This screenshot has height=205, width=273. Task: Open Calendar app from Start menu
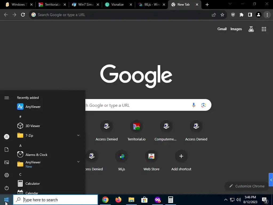click(x=49, y=192)
